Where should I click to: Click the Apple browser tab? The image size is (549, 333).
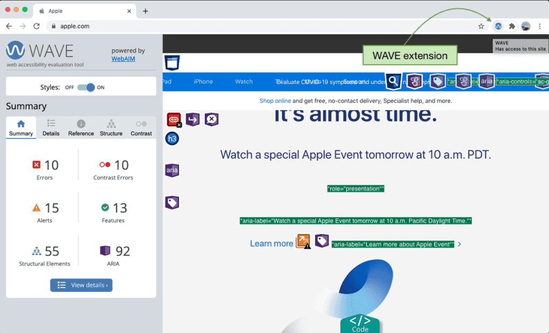tap(84, 11)
